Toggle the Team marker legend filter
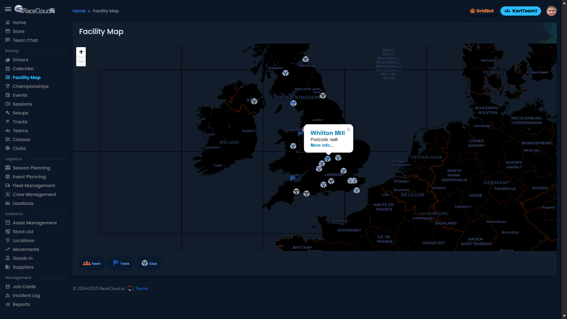The image size is (567, 319). (x=92, y=263)
